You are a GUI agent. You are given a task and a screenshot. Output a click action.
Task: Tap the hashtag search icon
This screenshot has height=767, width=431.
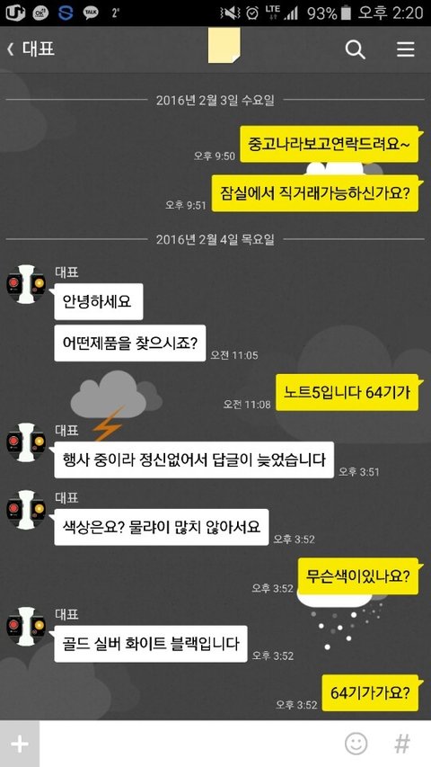pos(402,744)
